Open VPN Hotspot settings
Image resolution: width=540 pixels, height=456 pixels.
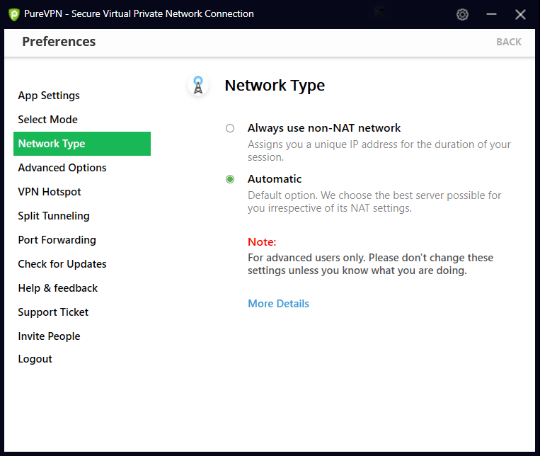(x=50, y=192)
